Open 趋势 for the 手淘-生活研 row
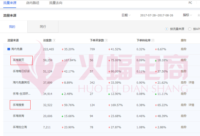 point(184,94)
